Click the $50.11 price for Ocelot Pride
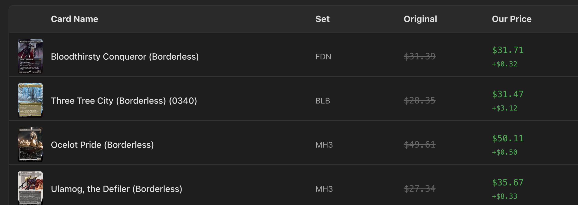 (x=508, y=138)
